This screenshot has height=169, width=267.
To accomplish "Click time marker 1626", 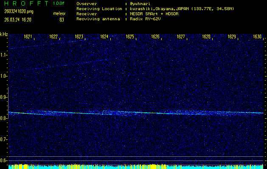I will (155, 37).
